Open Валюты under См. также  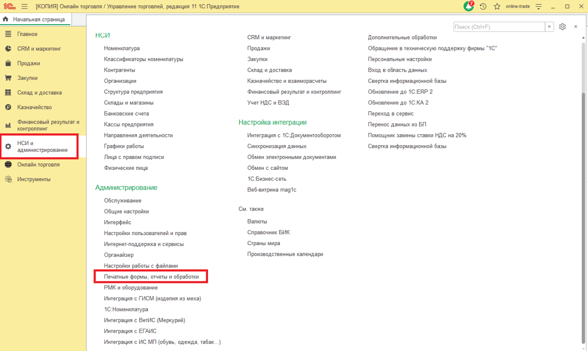click(x=257, y=221)
